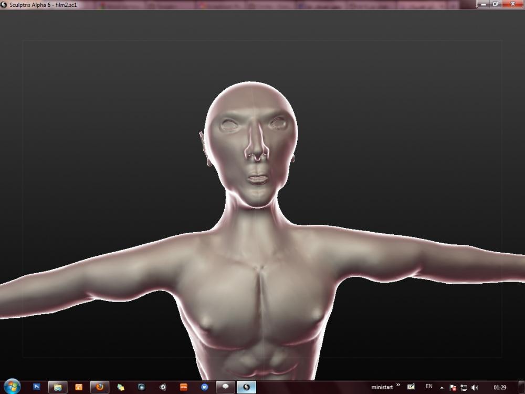Click the Sculptris icon in the title bar
This screenshot has height=394, width=525.
click(4, 5)
